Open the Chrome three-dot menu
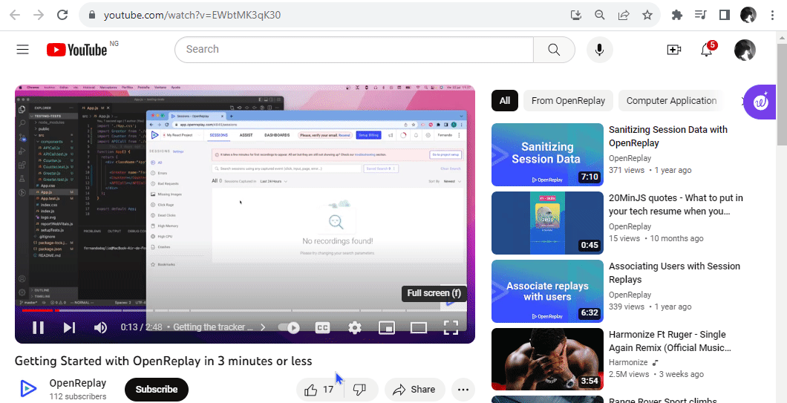The width and height of the screenshot is (787, 403). click(772, 15)
